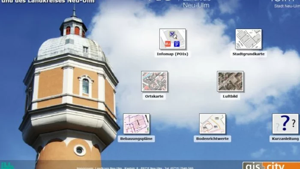Click the Bebauungspläne label button
Viewport: 300px width, 169px height.
[x=136, y=139]
